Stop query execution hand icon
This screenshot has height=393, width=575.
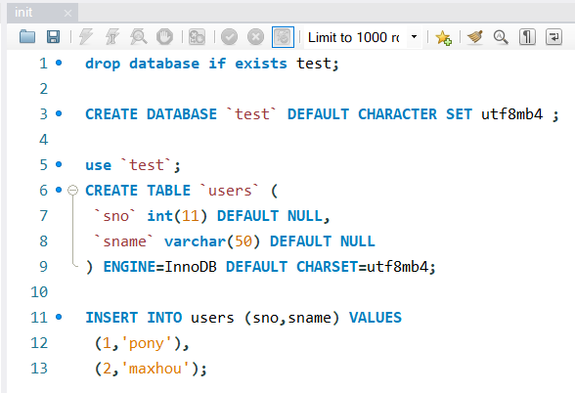tap(164, 37)
